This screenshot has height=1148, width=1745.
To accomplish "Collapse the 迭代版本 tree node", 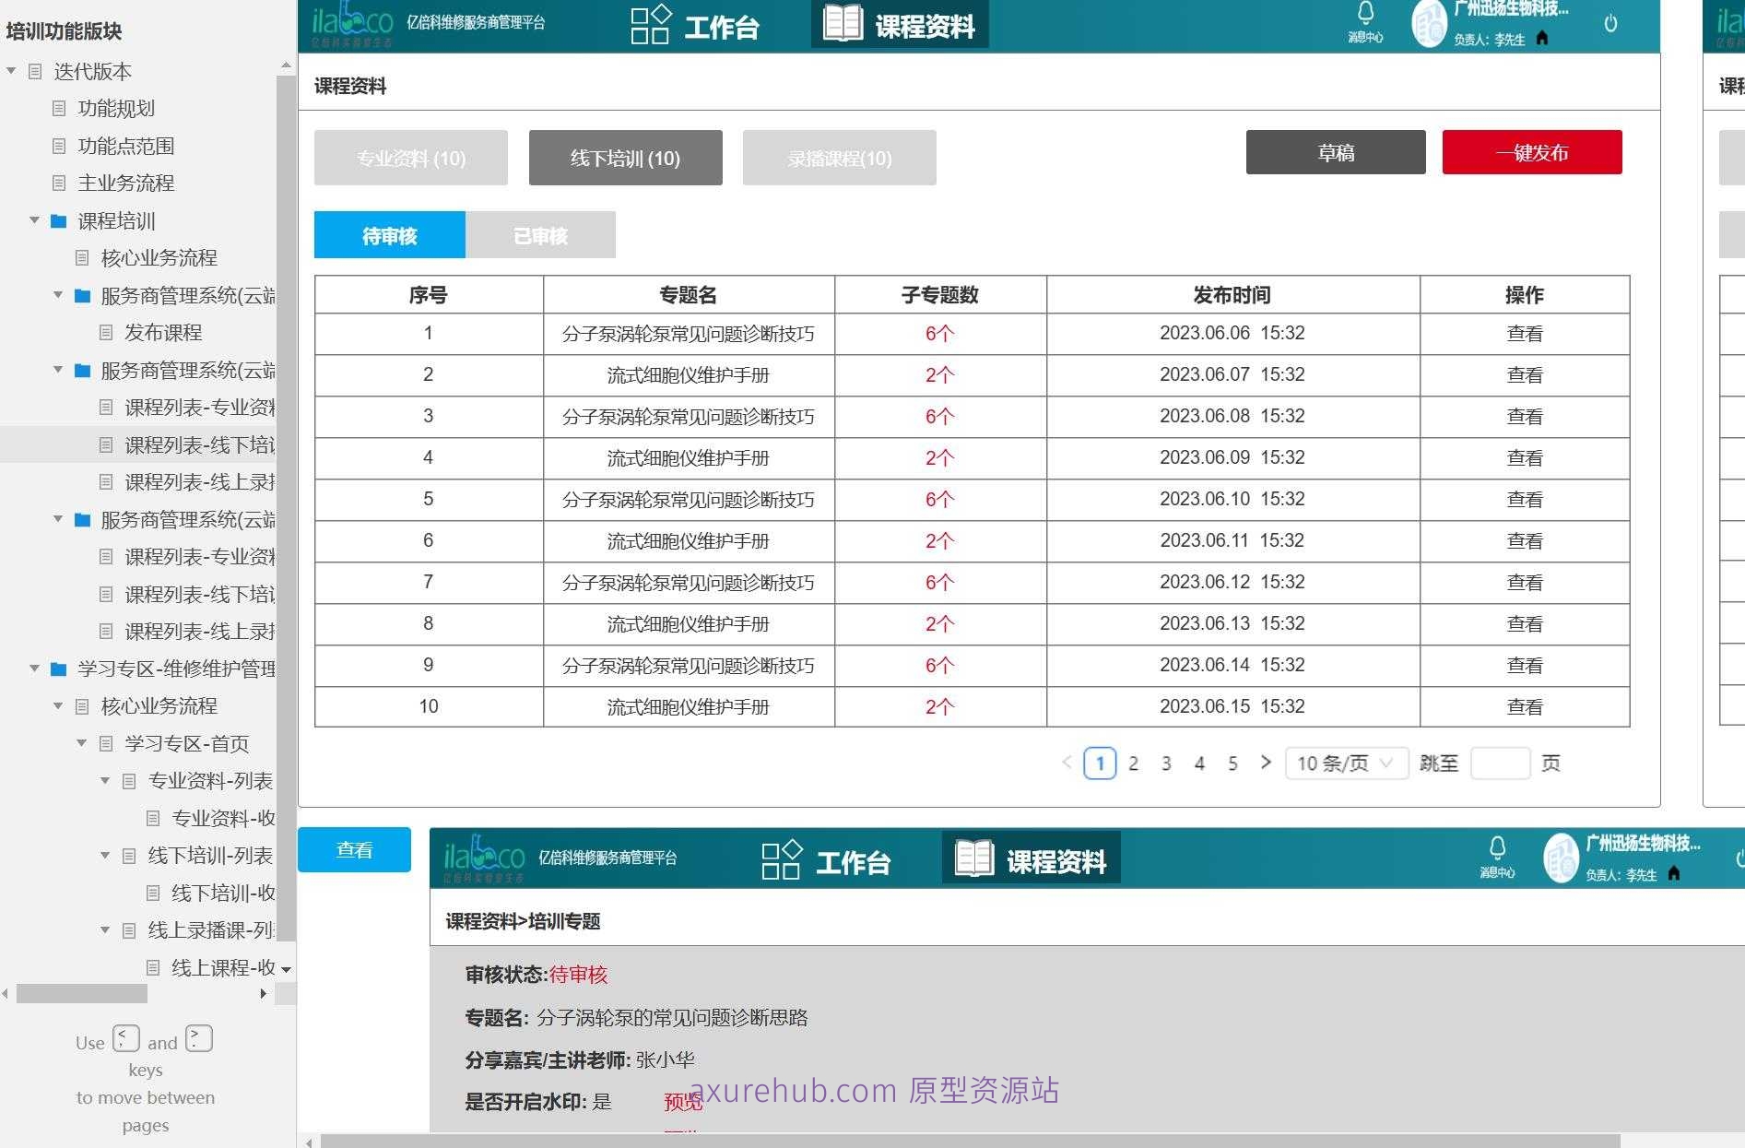I will tap(10, 69).
